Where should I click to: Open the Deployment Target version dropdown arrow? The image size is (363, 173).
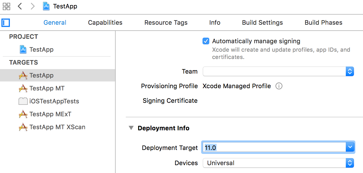point(350,148)
